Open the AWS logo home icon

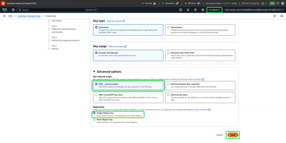point(5,10)
